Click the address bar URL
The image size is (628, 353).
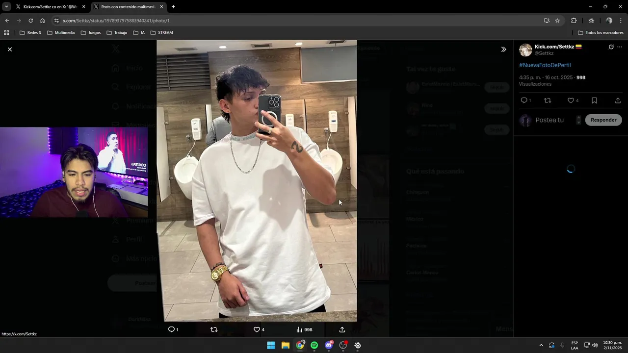click(x=116, y=21)
